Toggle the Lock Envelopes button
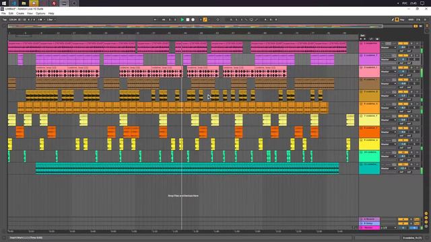Image resolution: width=431 pixels, height=242 pixels. pyautogui.click(x=377, y=39)
